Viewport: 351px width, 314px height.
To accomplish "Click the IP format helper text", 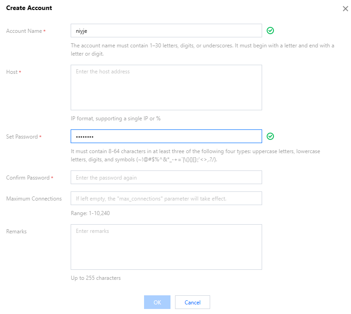I will coord(115,118).
